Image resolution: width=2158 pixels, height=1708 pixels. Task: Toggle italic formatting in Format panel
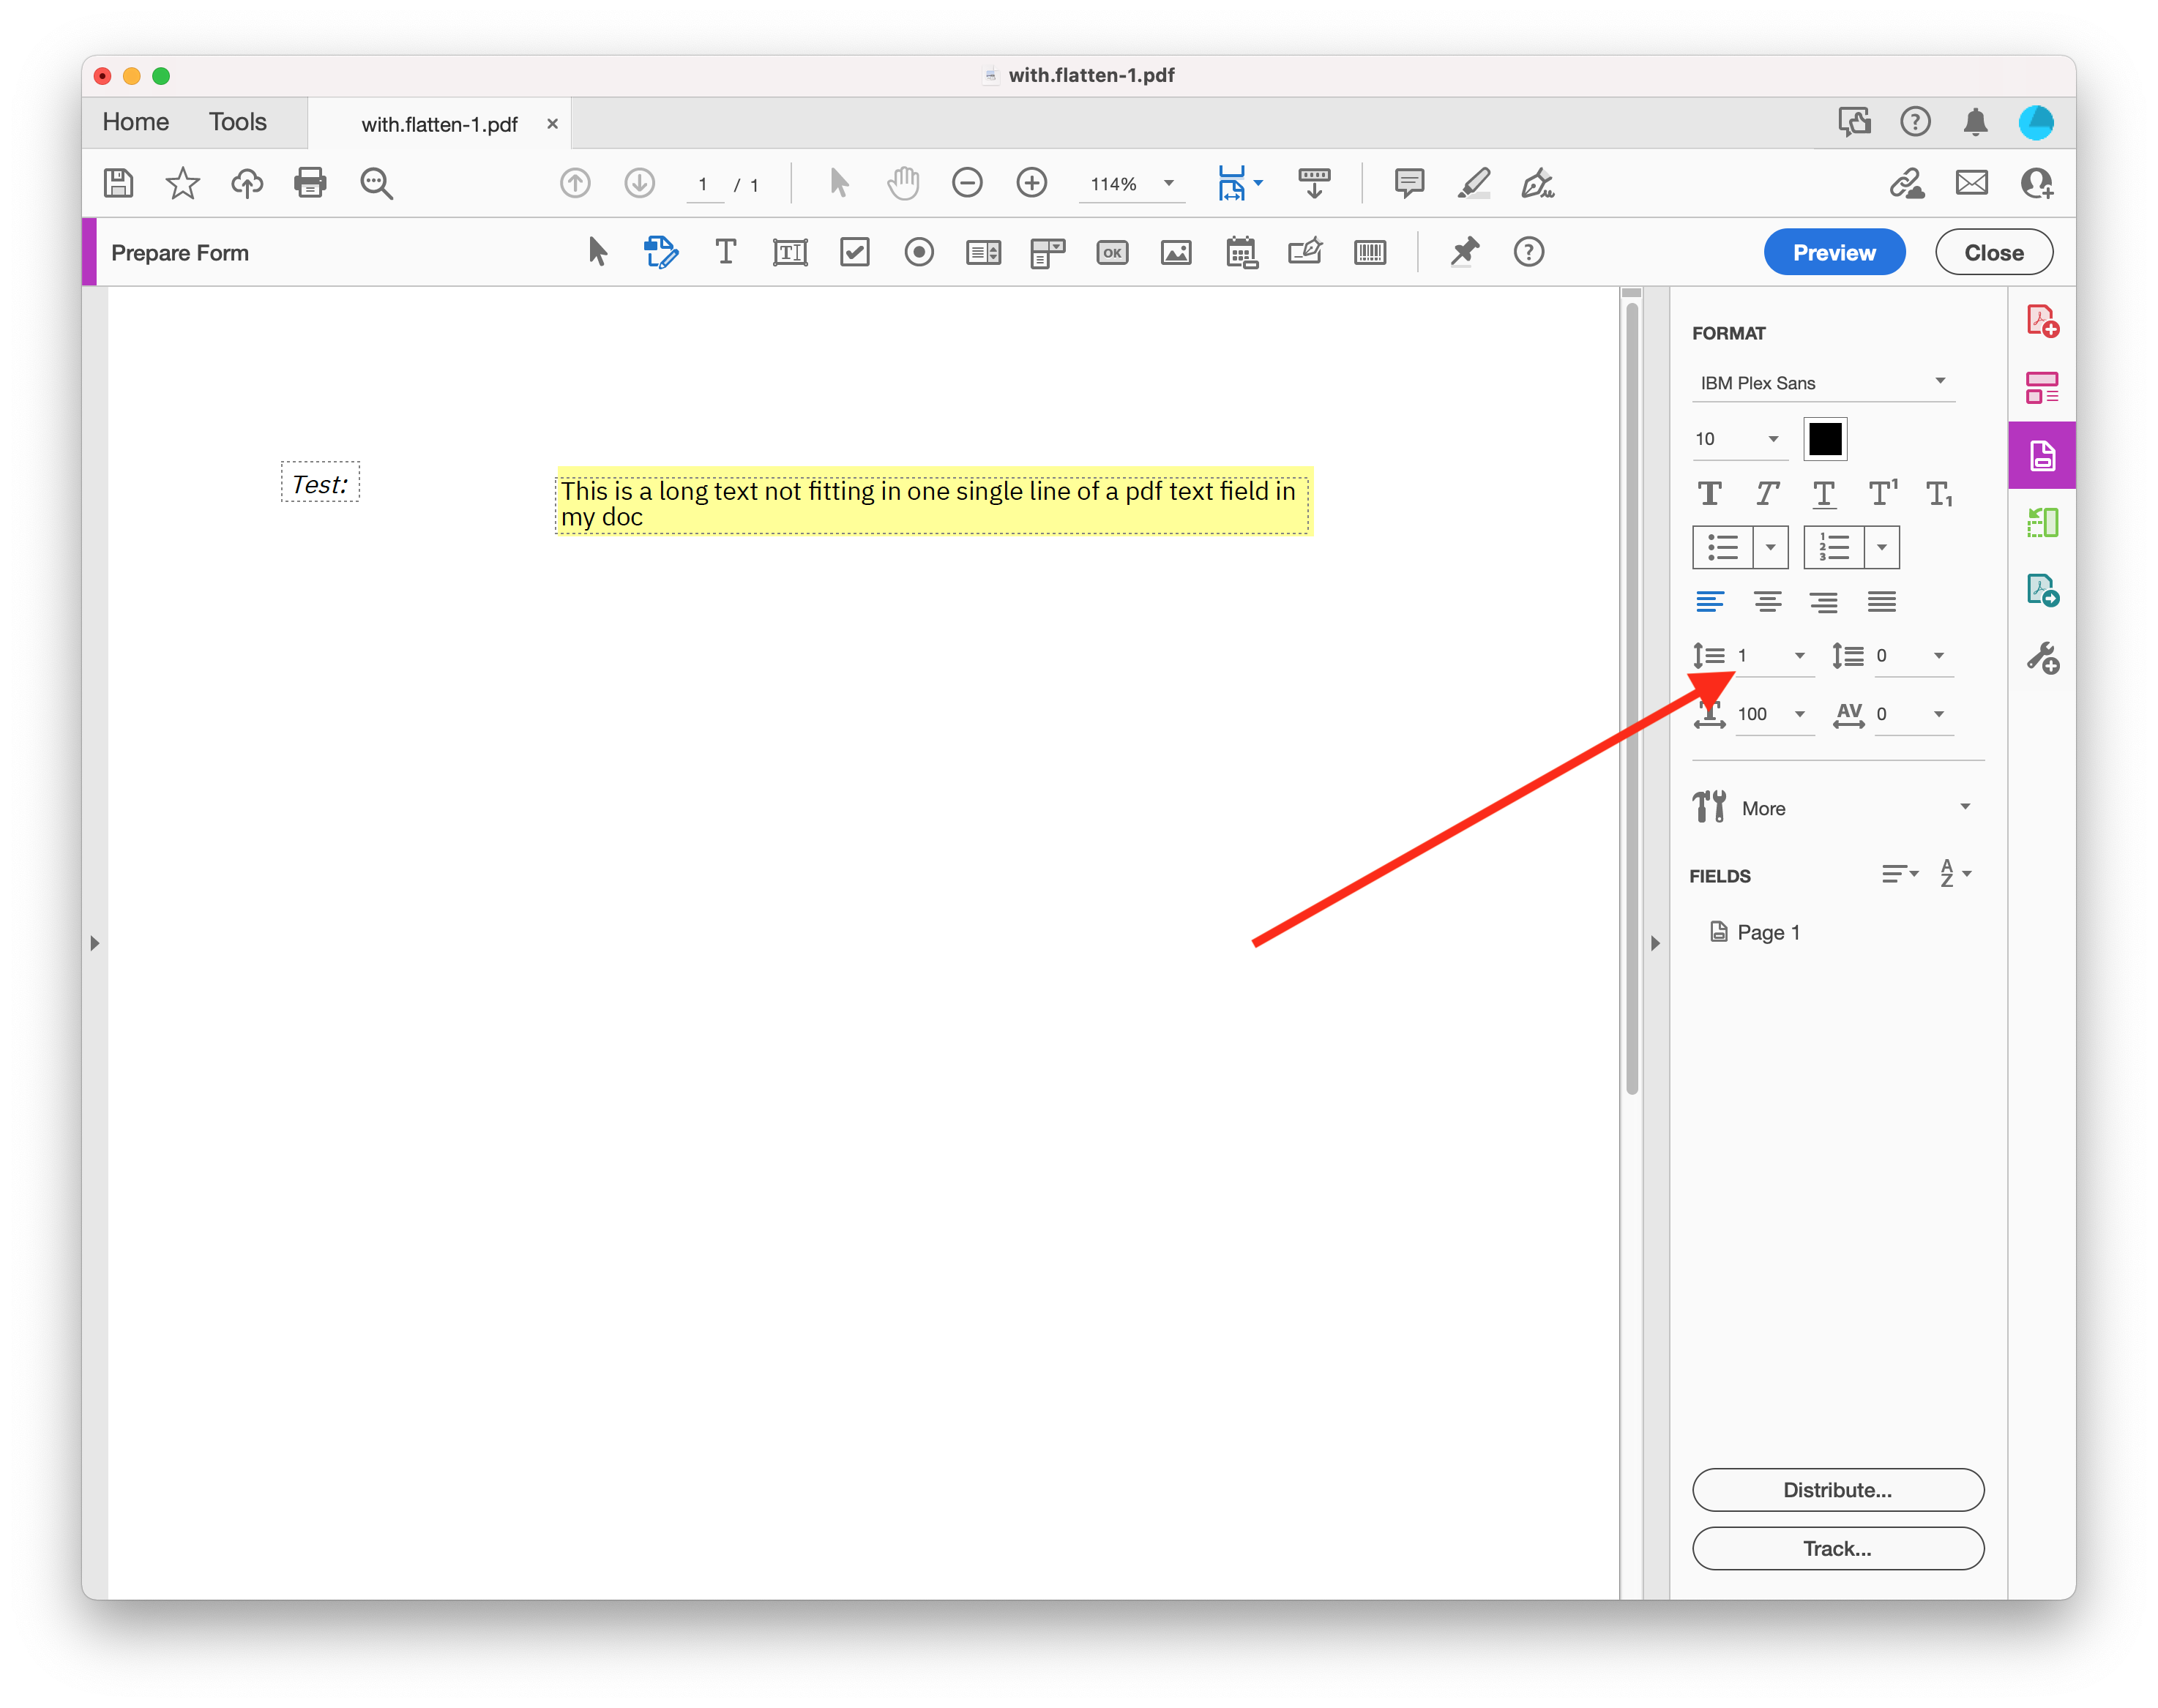tap(1767, 493)
